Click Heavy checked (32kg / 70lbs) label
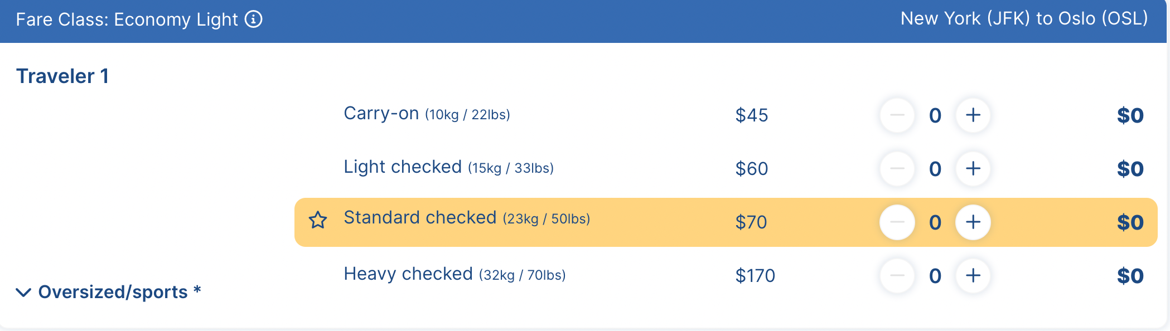Viewport: 1170px width, 331px height. 455,274
